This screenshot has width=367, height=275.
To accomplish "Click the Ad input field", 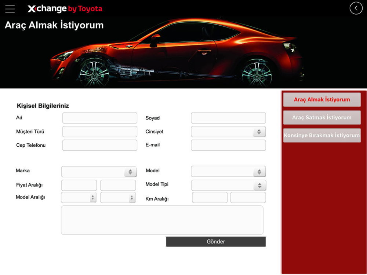I will coord(99,118).
